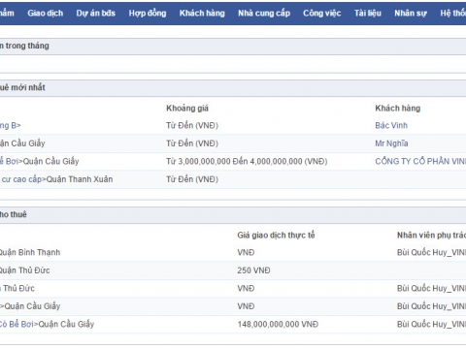Open the Nhân sự menu

[411, 14]
